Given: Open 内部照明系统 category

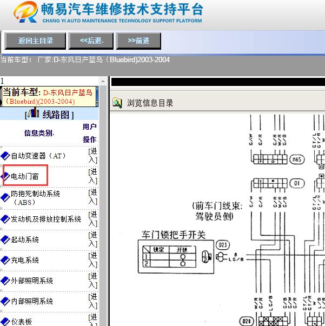Looking at the screenshot, I should (32, 301).
